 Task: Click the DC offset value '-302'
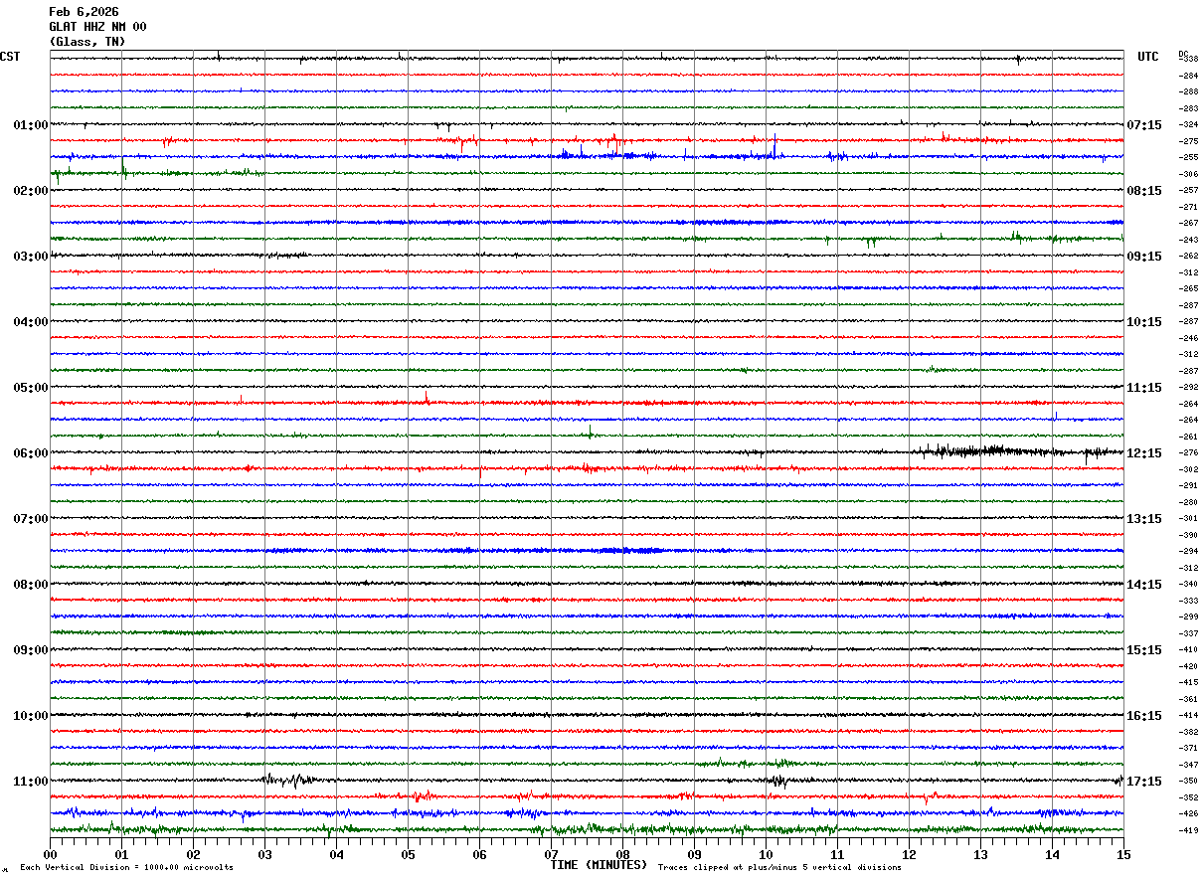pyautogui.click(x=1188, y=469)
